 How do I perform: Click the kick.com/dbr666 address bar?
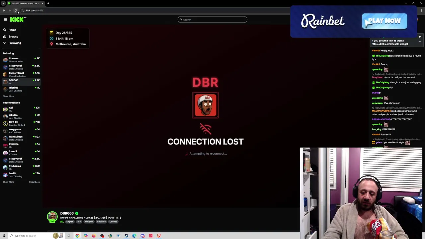tap(35, 10)
